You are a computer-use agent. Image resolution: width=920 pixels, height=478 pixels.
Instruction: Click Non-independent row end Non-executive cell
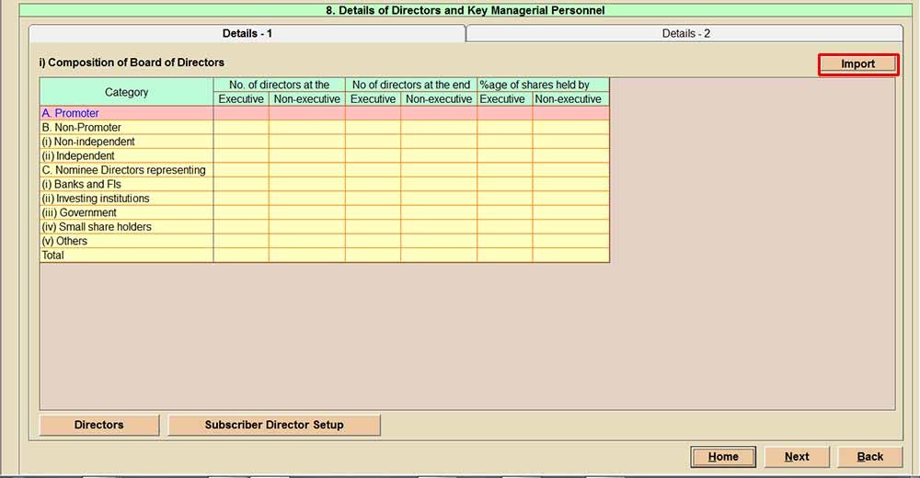click(x=438, y=142)
